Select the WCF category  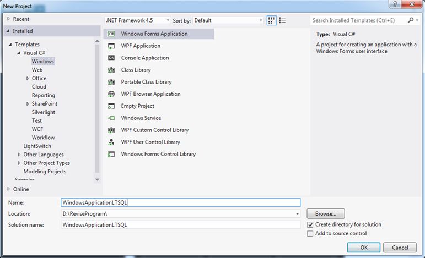coord(37,129)
